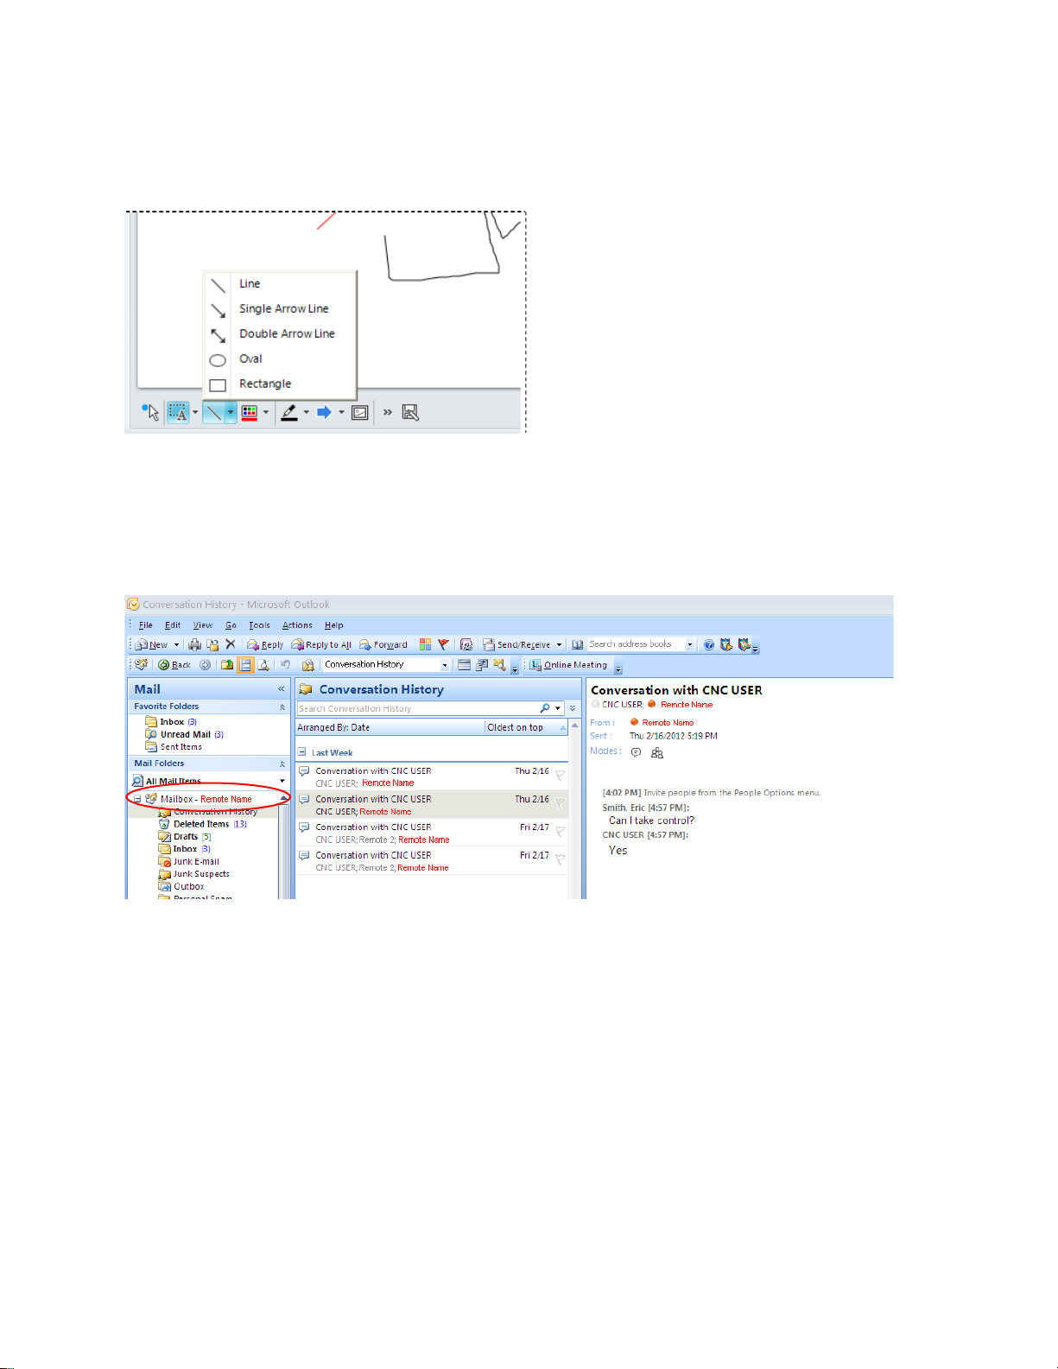Image resolution: width=1058 pixels, height=1369 pixels.
Task: Click the save with annotations icon
Action: click(x=410, y=412)
